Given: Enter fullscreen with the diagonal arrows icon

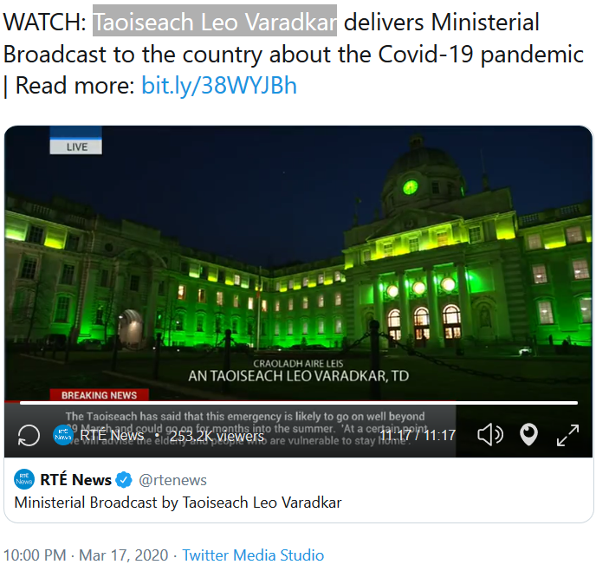Looking at the screenshot, I should click(567, 435).
